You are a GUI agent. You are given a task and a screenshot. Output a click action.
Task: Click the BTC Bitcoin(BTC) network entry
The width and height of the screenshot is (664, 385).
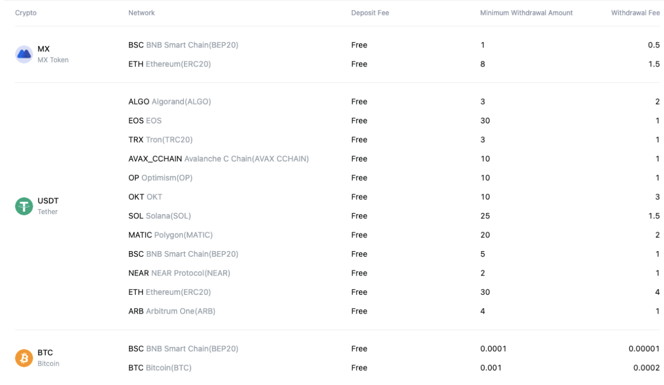(159, 368)
